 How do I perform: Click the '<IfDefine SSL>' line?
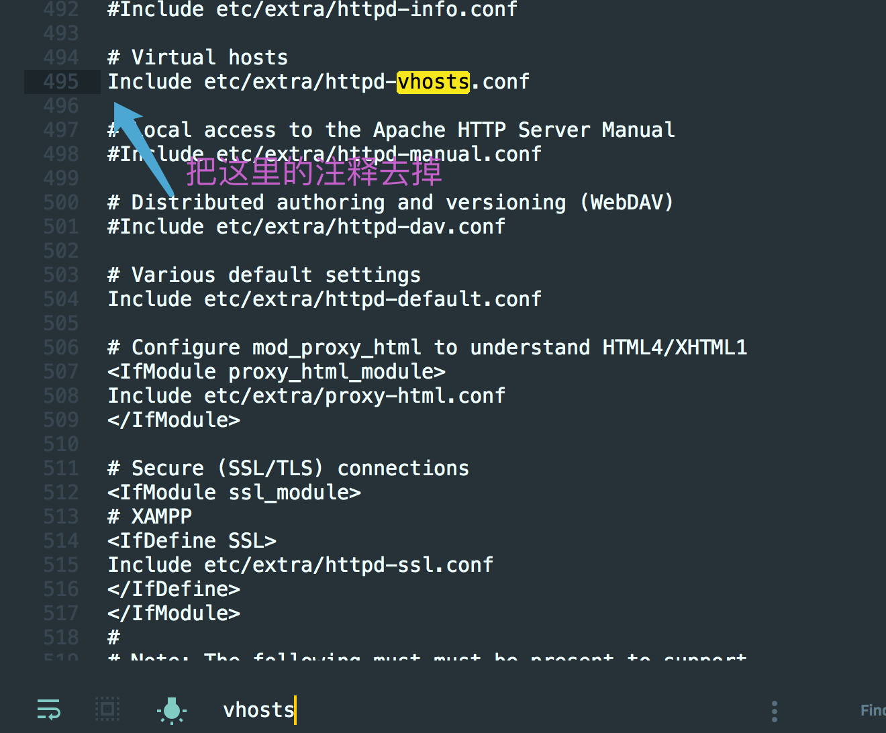point(192,541)
